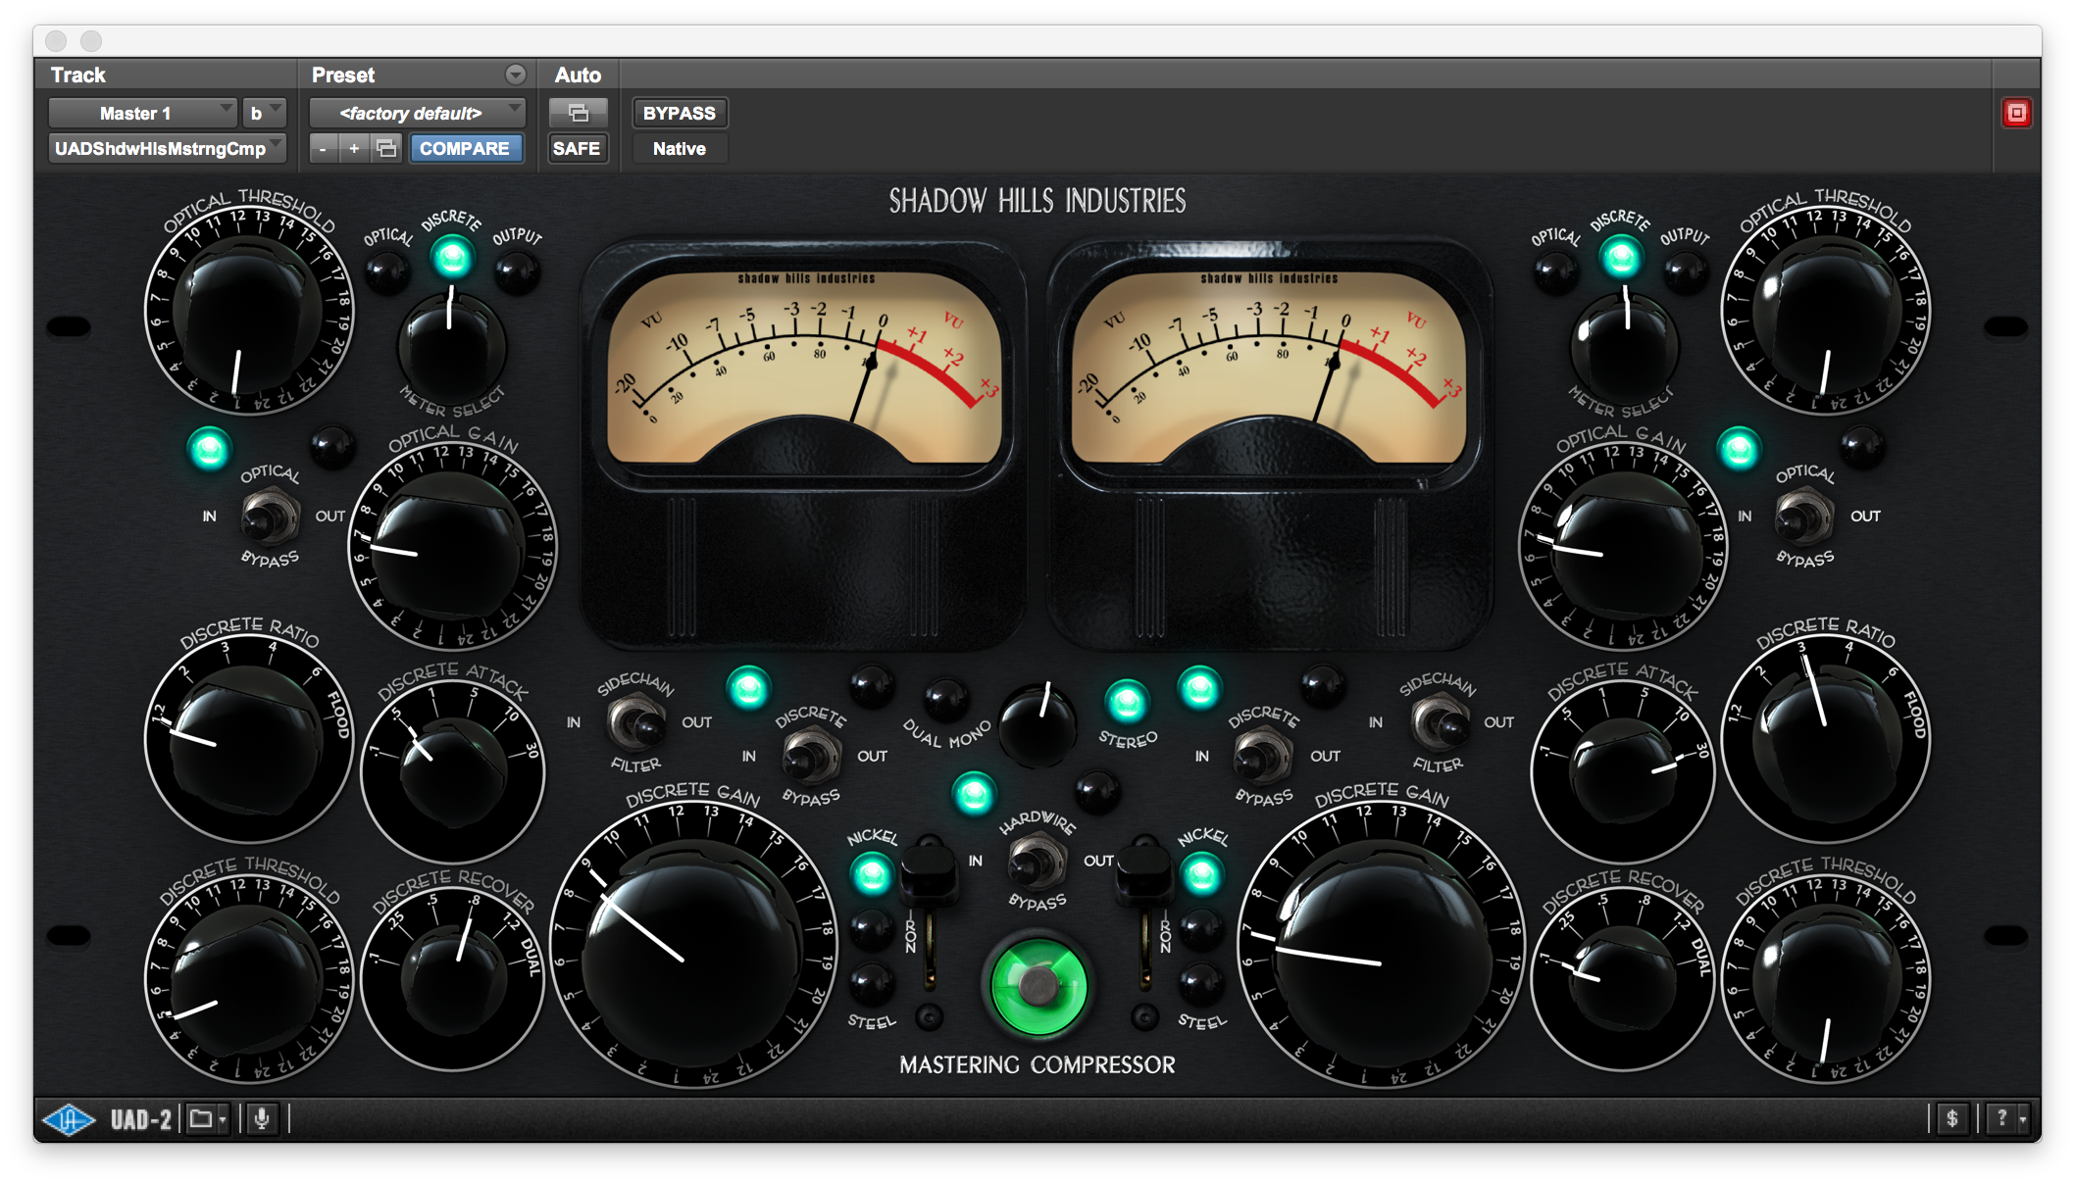Viewport: 2075px width, 1184px height.
Task: Flip the left Optical In/Out bypass switch
Action: tap(269, 517)
